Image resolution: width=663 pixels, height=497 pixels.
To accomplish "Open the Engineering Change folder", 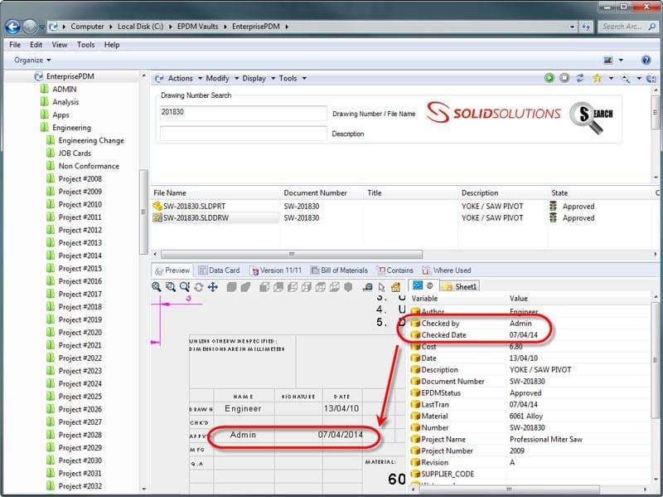I will 91,140.
